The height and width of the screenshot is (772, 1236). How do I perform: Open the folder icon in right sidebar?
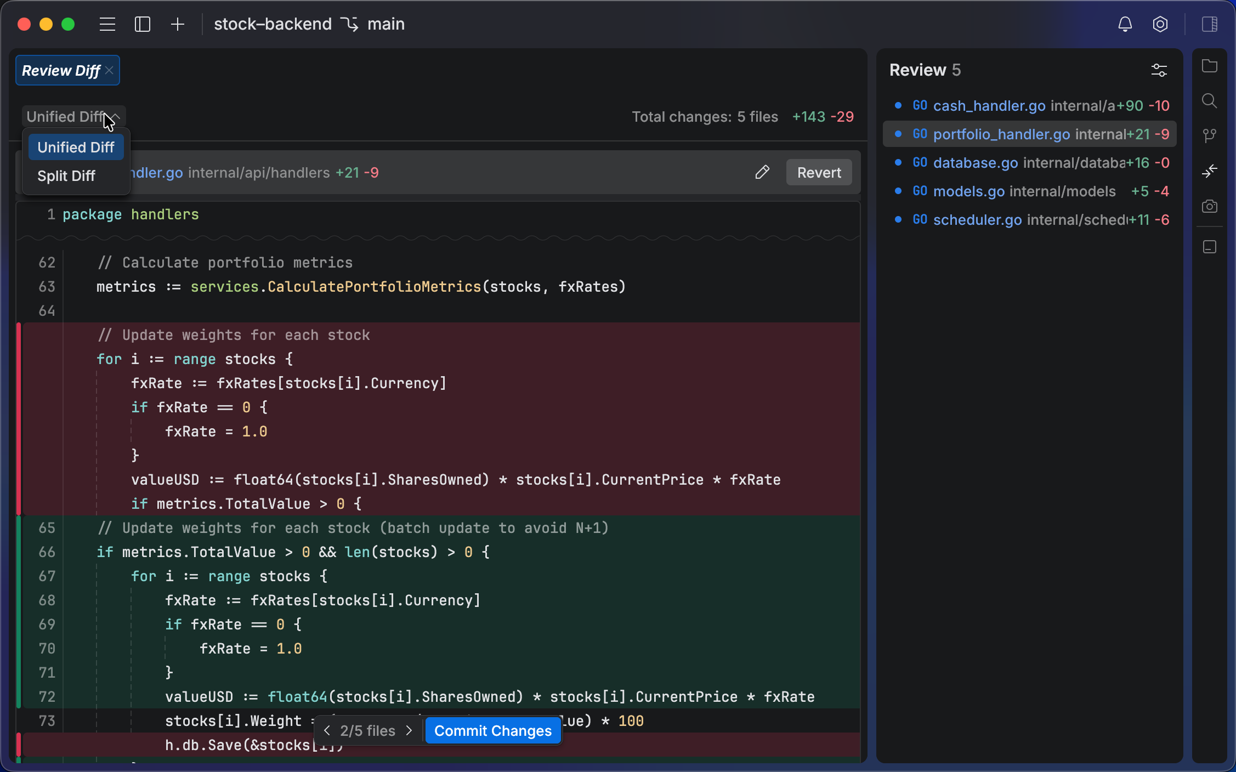click(1209, 66)
